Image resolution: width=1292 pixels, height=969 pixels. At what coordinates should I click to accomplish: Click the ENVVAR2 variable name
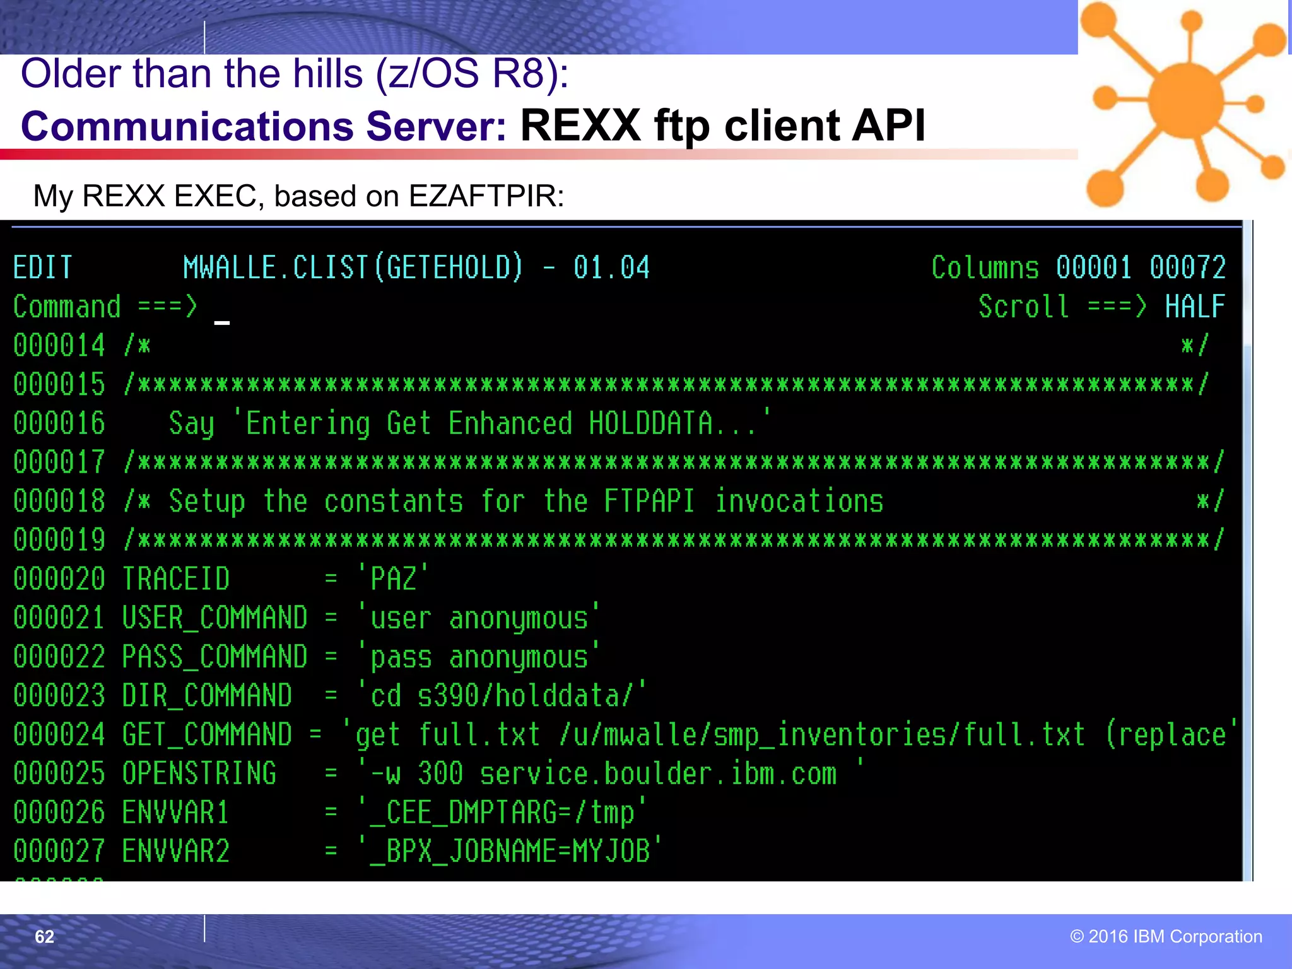(176, 852)
